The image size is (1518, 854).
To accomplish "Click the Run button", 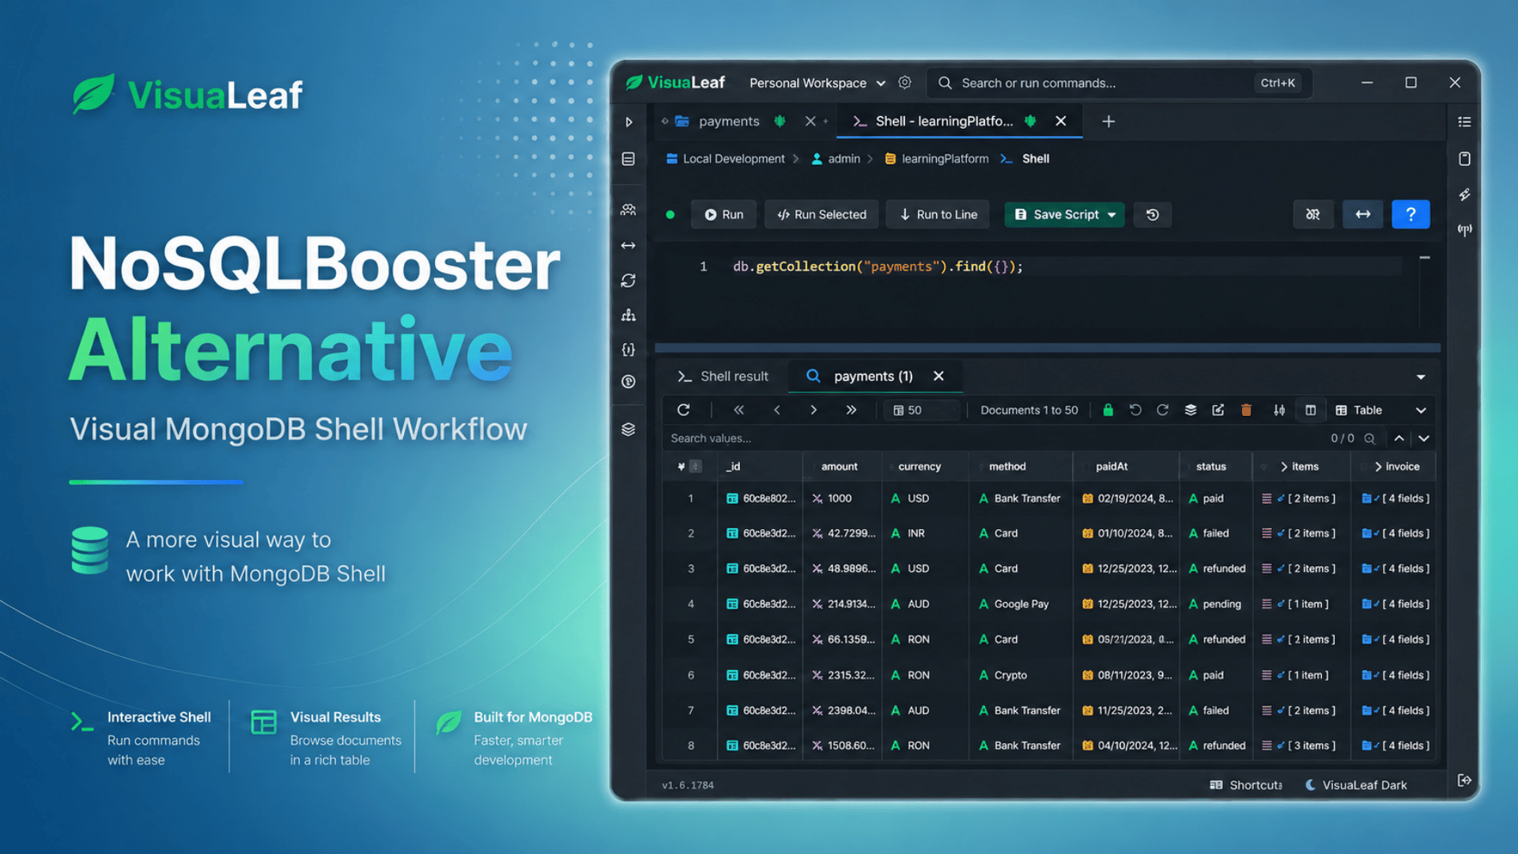I will [x=723, y=214].
